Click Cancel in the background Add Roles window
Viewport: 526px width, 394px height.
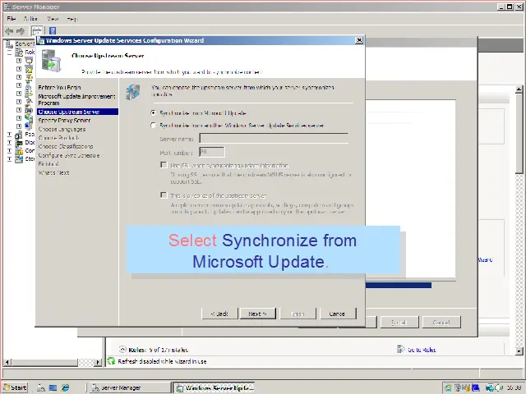441,323
